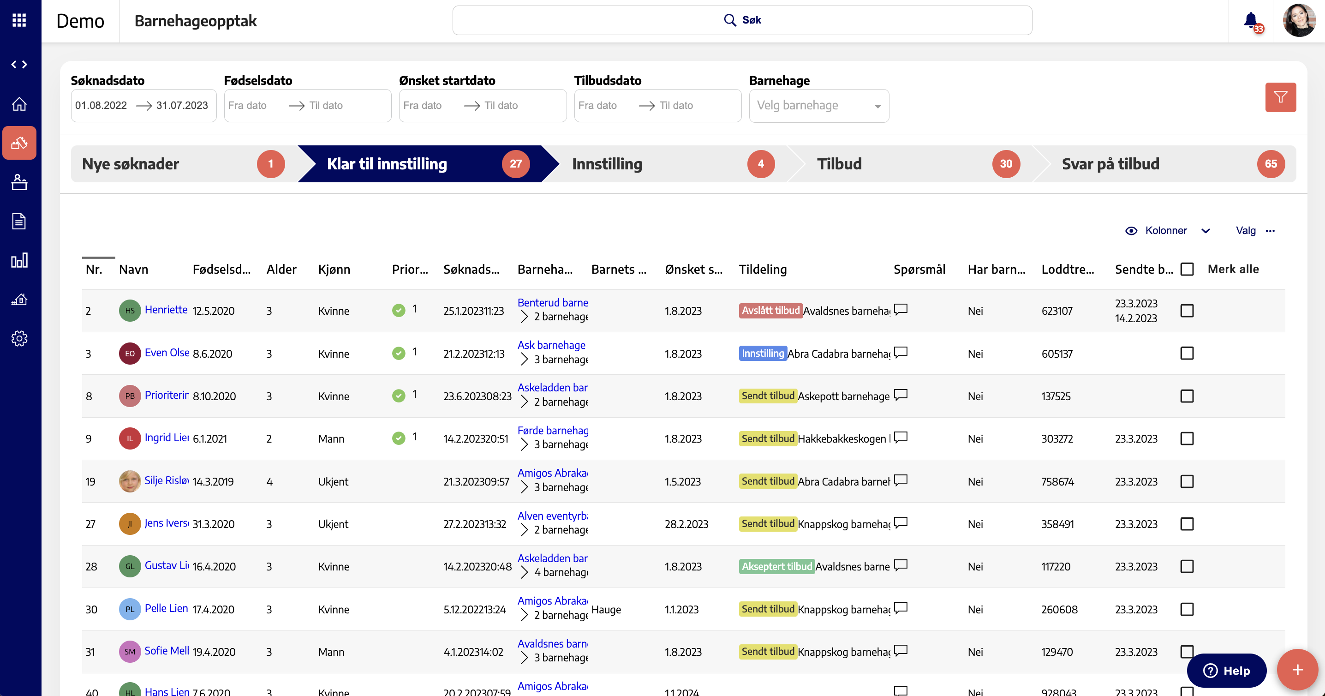Image resolution: width=1325 pixels, height=696 pixels.
Task: Open question comment icon for Ingrid Lier row
Action: tap(901, 437)
